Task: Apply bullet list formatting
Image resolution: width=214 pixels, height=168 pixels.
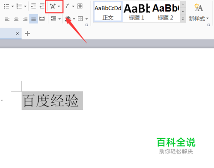Action: point(6,6)
